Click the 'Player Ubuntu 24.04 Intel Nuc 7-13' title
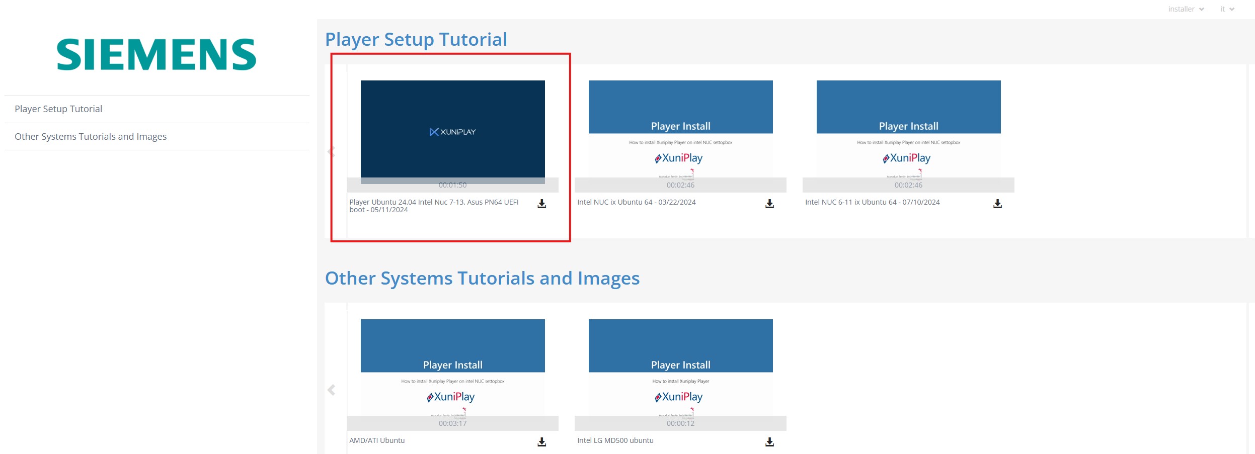This screenshot has height=454, width=1255. pyautogui.click(x=434, y=206)
